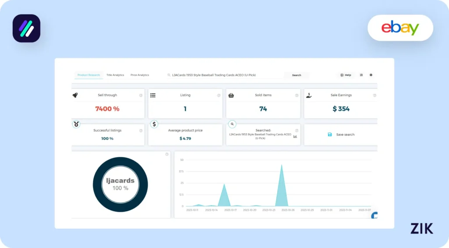This screenshot has width=449, height=248.
Task: Click the help icon on Sell through card
Action: coord(141,96)
